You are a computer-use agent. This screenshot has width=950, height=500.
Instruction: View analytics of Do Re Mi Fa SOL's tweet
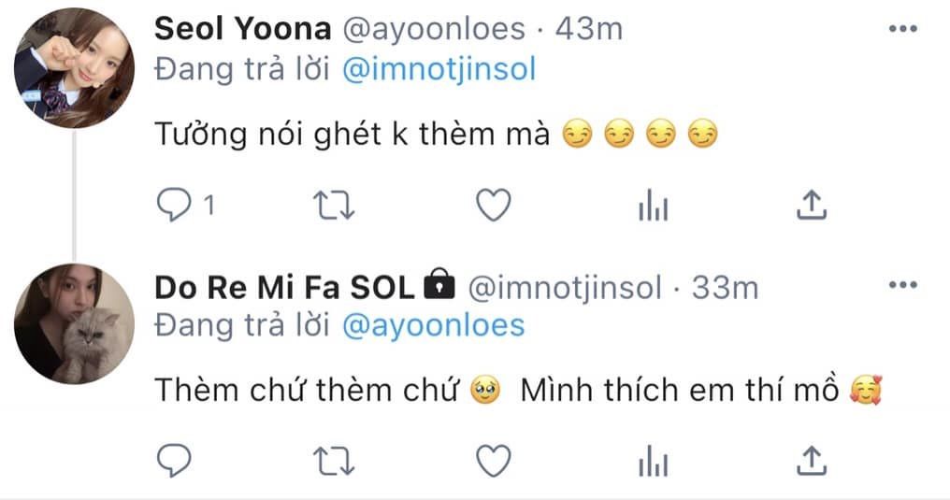click(653, 461)
